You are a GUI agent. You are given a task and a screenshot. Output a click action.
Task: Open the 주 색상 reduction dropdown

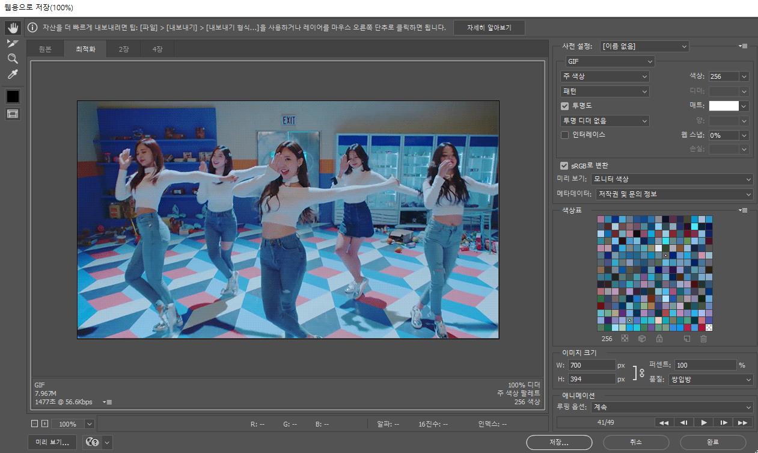point(605,76)
